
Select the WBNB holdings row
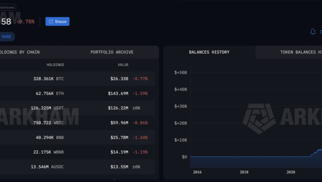pos(77,152)
